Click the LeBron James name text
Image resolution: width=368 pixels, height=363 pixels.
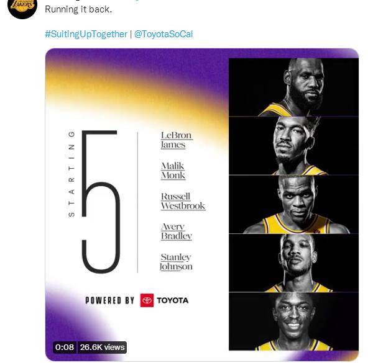[x=177, y=140]
